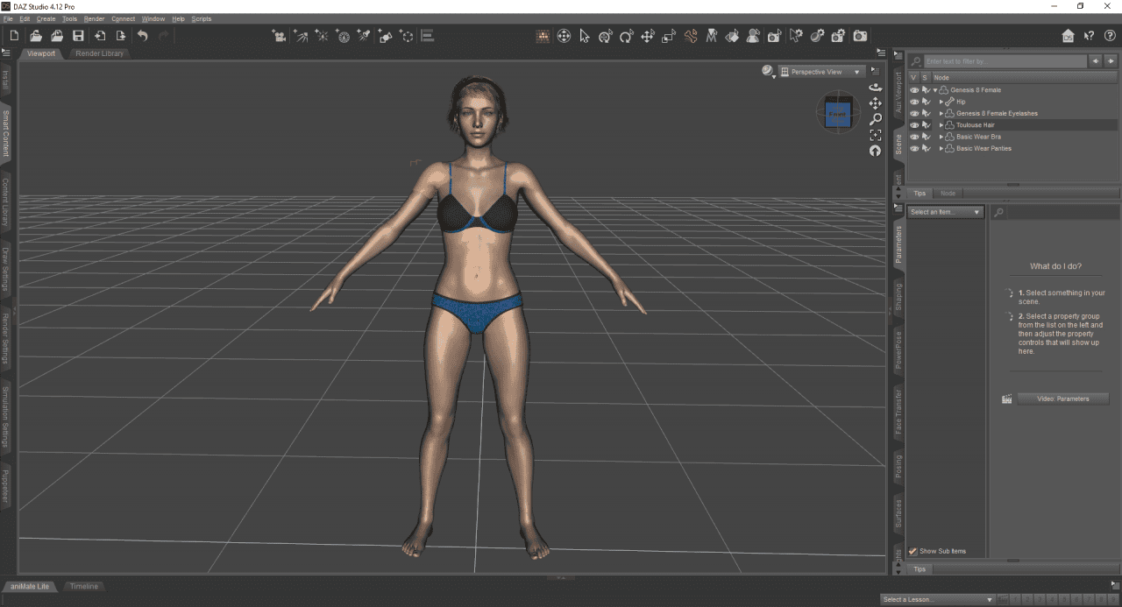1122x607 pixels.
Task: Click the zoom magnifier viewport control
Action: coord(875,119)
